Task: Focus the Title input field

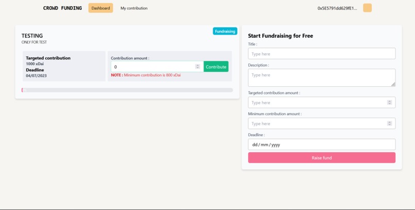Action: (322, 54)
